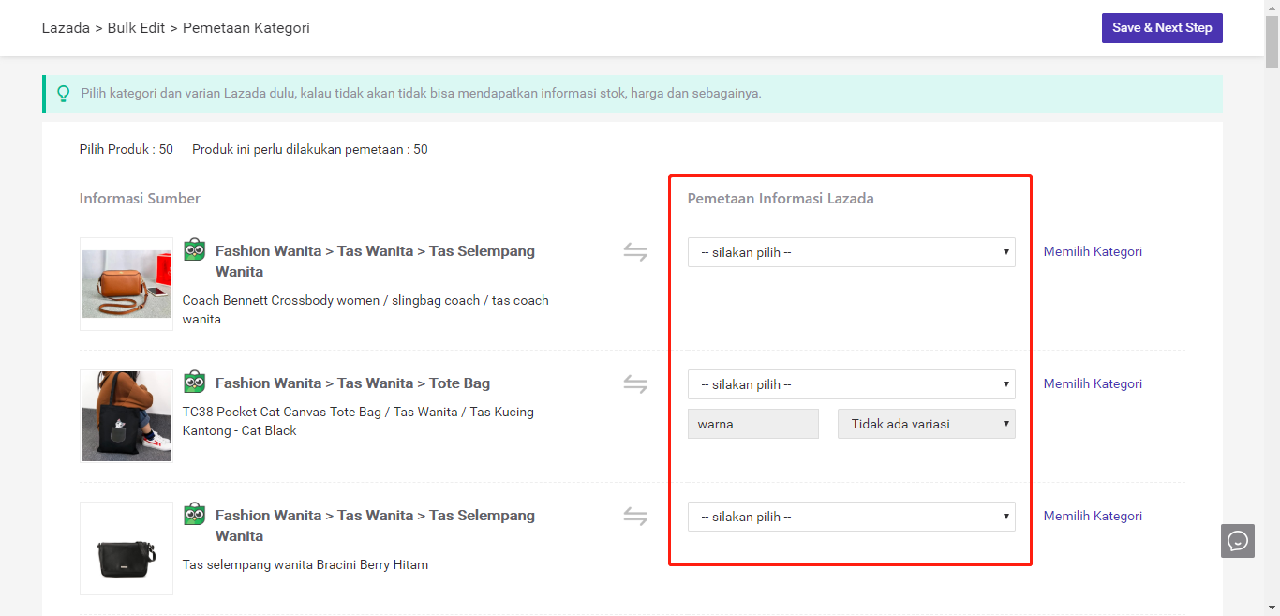
Task: Click the Coach crossbody bag thumbnail
Action: 126,282
